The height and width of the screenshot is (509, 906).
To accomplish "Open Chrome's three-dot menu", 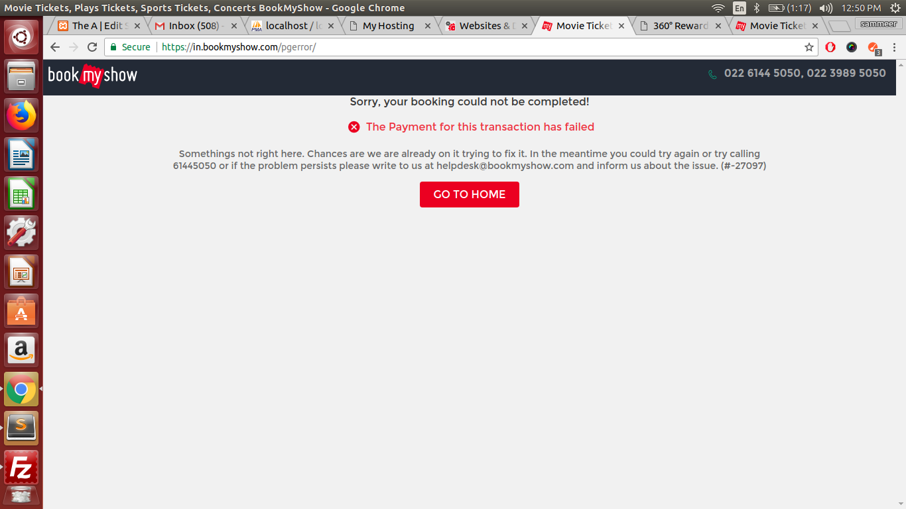I will coord(894,47).
